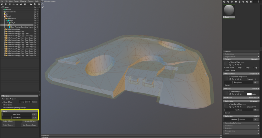Click the Metalness Map gear icon
The image size is (262, 138).
230,107
